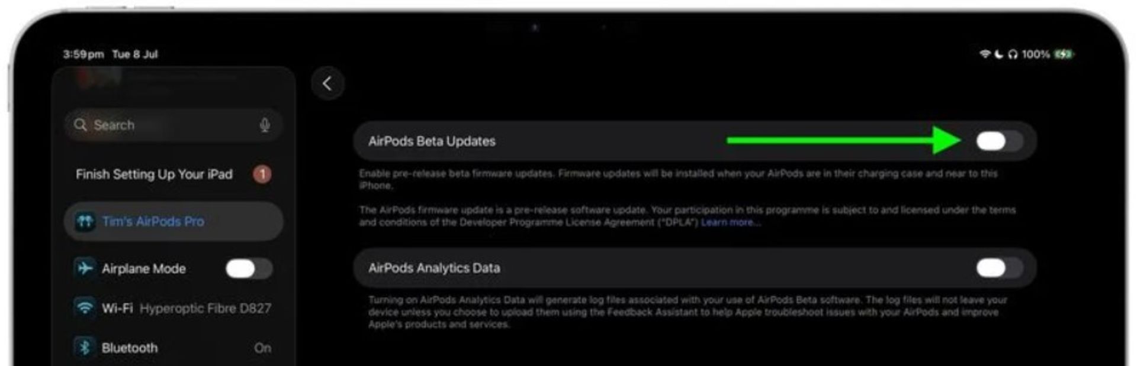Open Tim's AirPods Pro settings

(174, 221)
